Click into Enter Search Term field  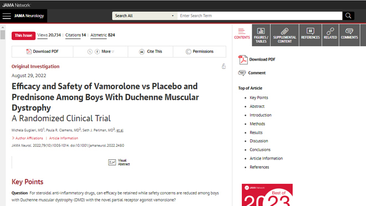(260, 16)
